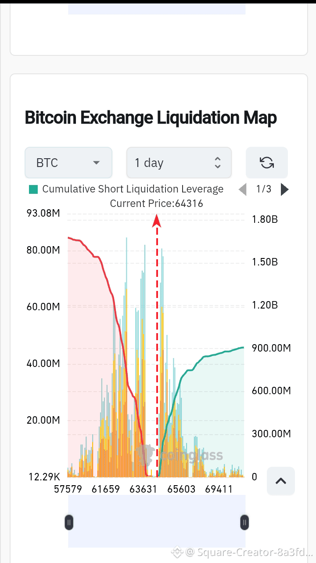This screenshot has width=316, height=563.
Task: Click the 12.29K left axis label
Action: click(x=44, y=477)
